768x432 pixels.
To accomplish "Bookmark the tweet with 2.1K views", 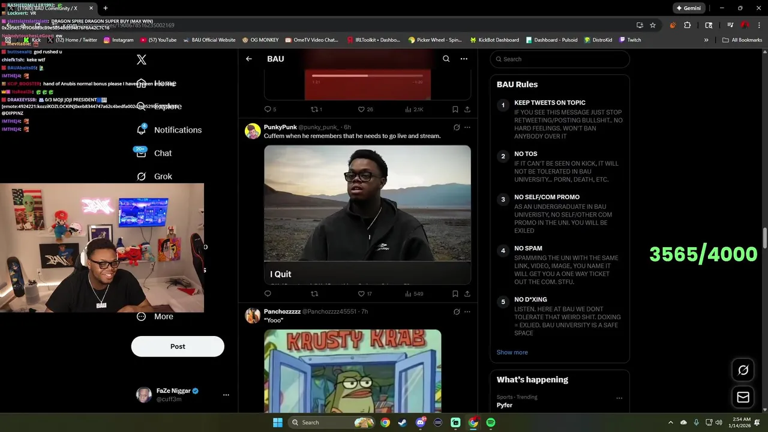I will (x=455, y=109).
